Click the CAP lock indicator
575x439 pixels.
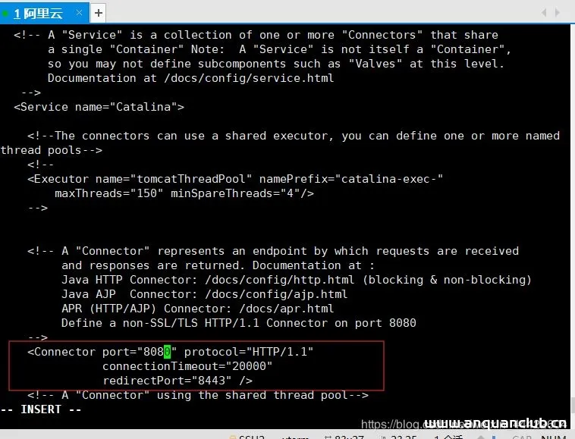pos(522,437)
